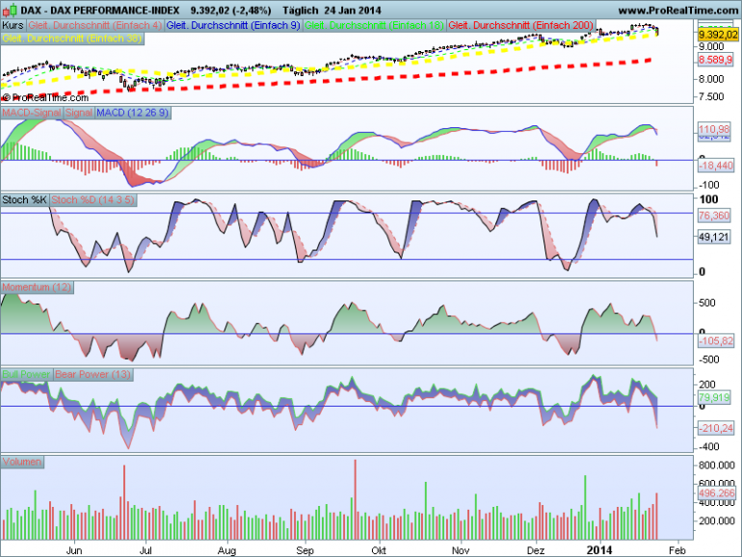Click the Bull Power label
This screenshot has width=742, height=557.
point(27,374)
